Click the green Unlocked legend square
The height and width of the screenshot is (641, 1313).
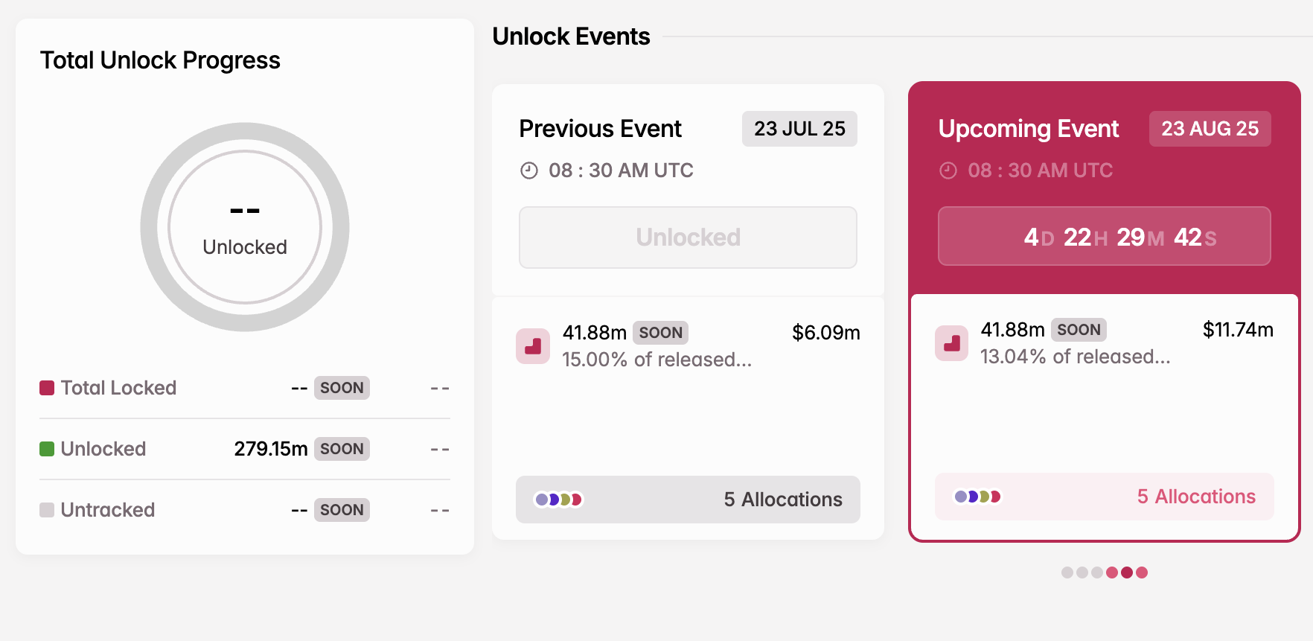click(x=47, y=449)
